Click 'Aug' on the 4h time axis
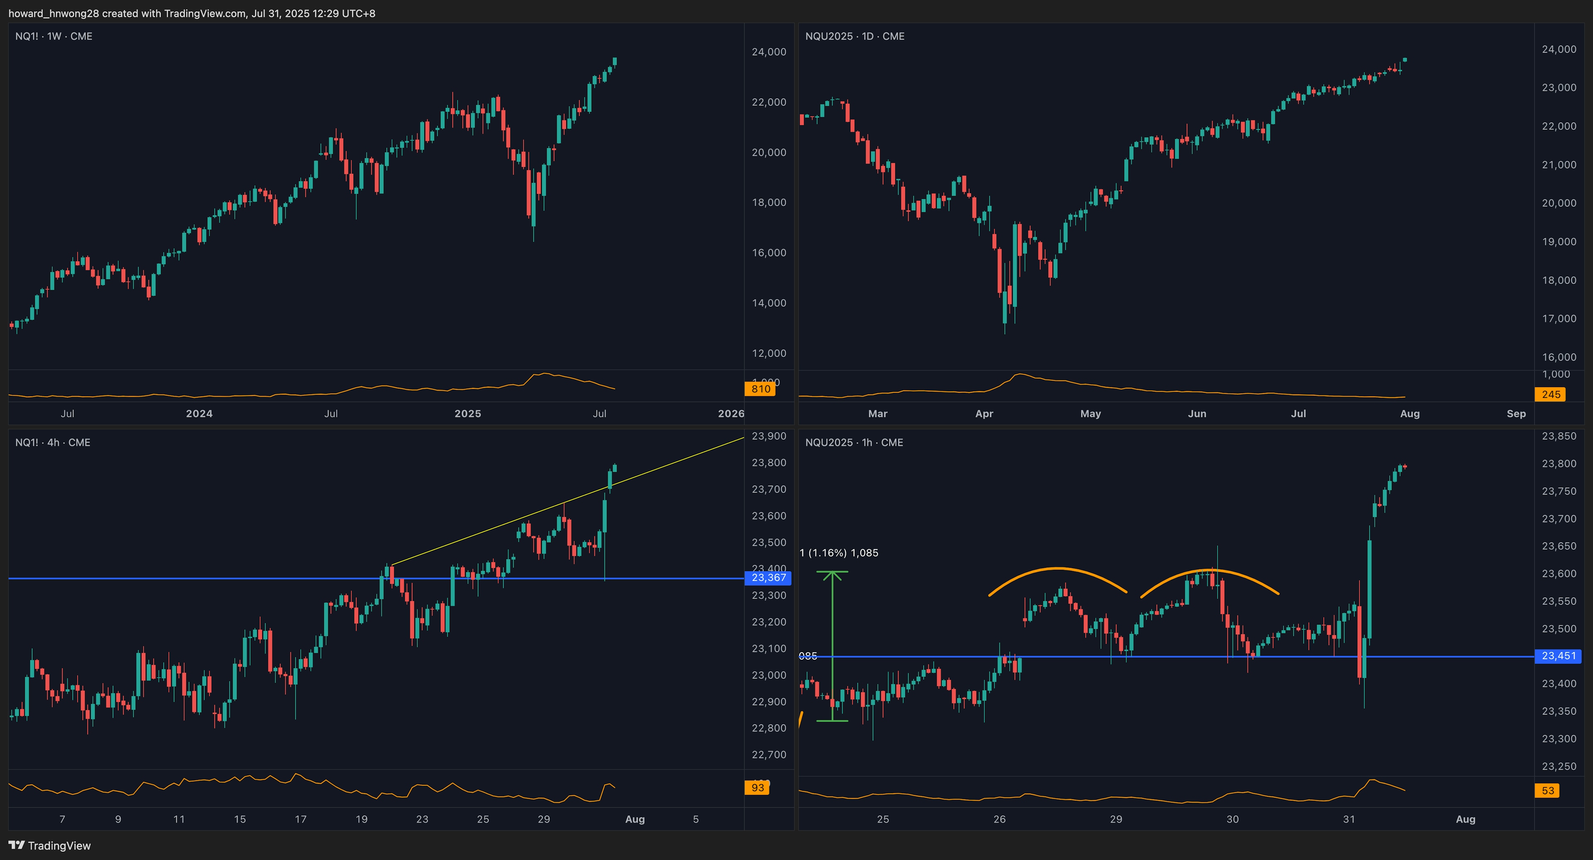The width and height of the screenshot is (1593, 860). [x=635, y=819]
